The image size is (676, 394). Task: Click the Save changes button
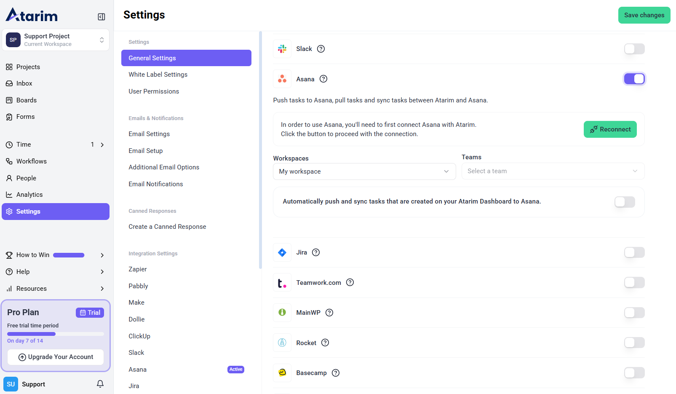(x=644, y=15)
